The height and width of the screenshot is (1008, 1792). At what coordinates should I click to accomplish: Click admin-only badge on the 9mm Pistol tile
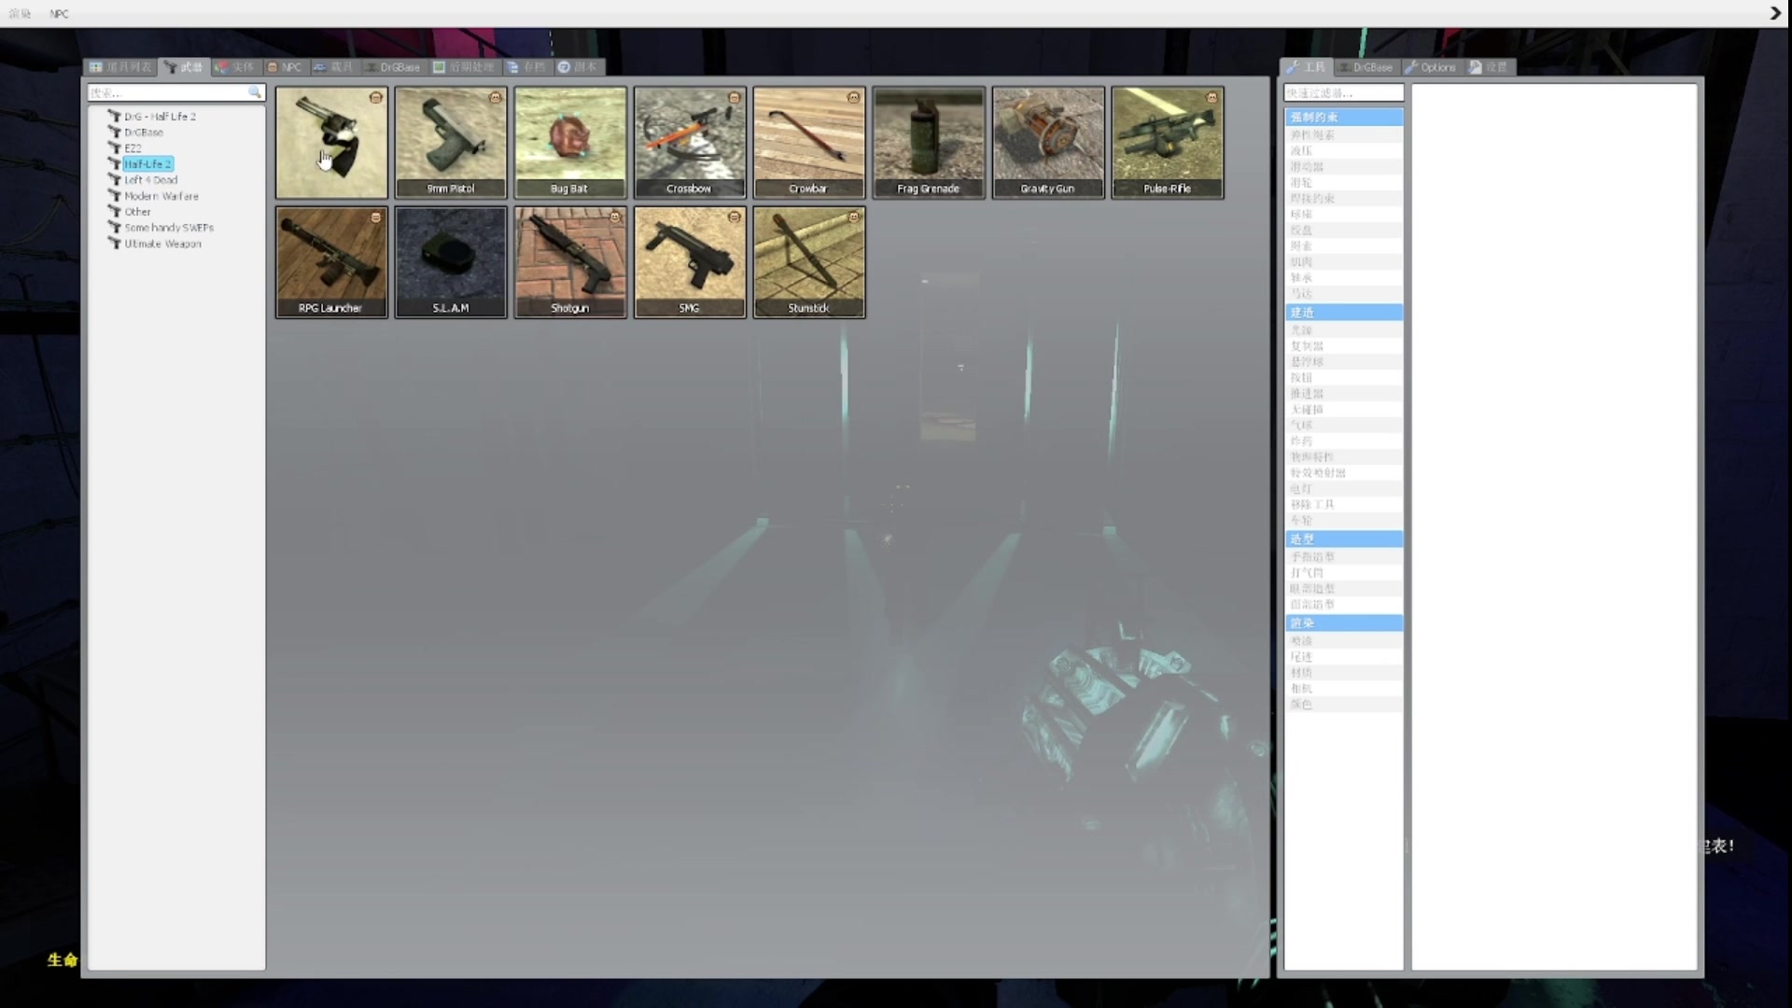pyautogui.click(x=496, y=97)
